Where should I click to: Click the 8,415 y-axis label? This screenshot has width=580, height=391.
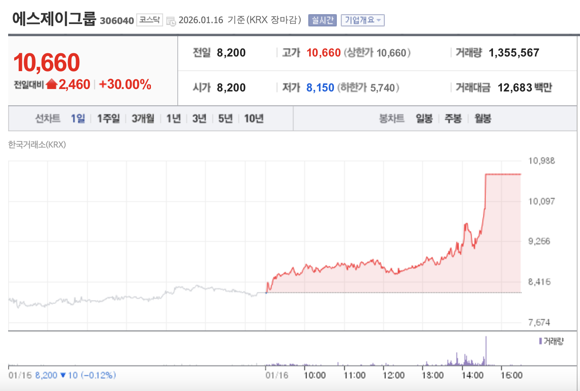[x=539, y=282]
